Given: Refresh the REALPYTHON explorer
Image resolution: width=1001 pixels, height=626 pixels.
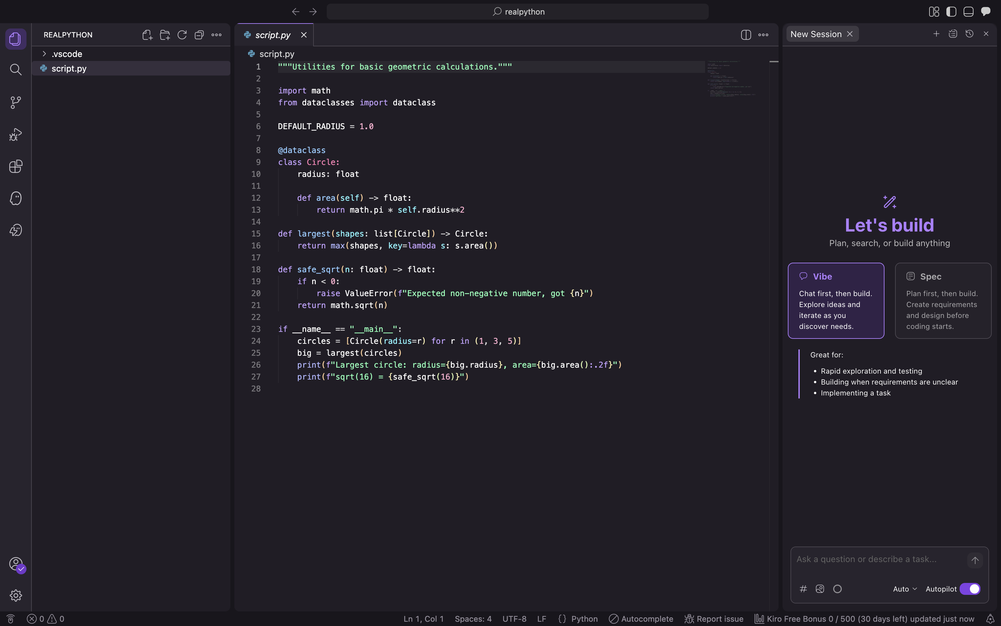Looking at the screenshot, I should pyautogui.click(x=182, y=35).
